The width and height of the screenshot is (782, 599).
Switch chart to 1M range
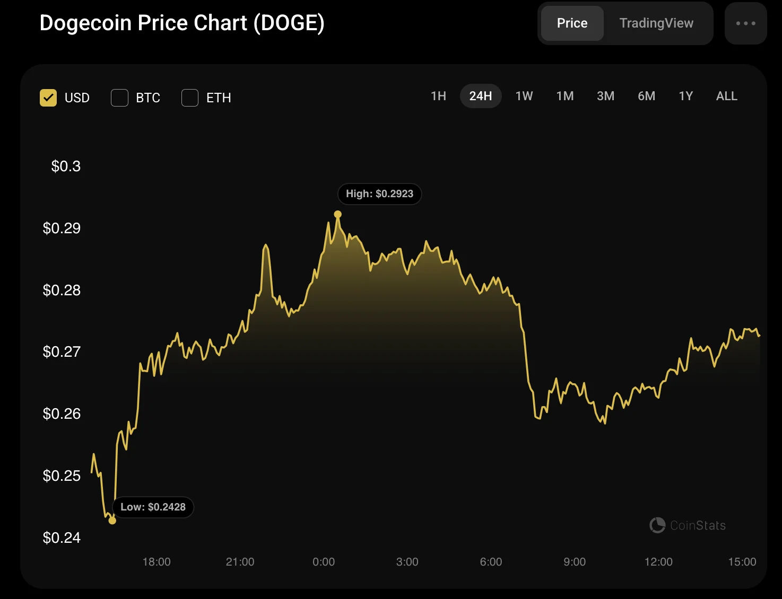[565, 96]
